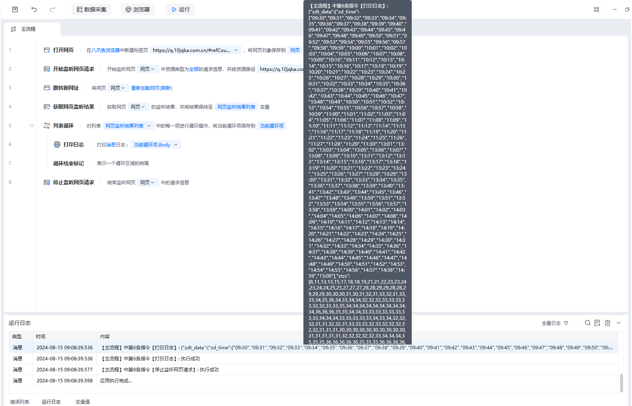Select line number 3 in the flow
632x406 pixels.
click(10, 88)
